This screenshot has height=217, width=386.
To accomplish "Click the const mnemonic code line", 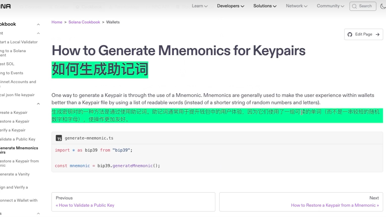I will [x=107, y=166].
